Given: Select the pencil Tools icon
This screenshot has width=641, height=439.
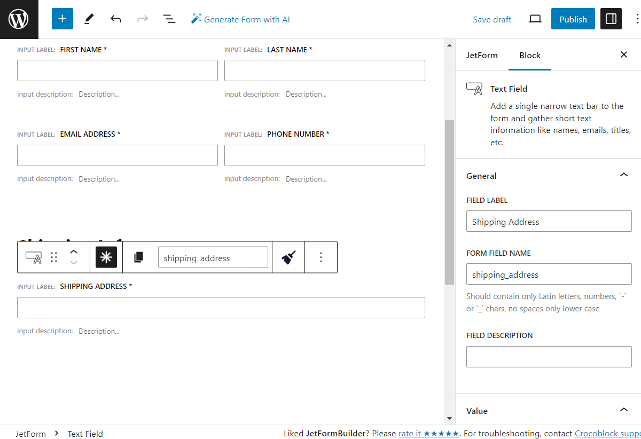Looking at the screenshot, I should (89, 19).
